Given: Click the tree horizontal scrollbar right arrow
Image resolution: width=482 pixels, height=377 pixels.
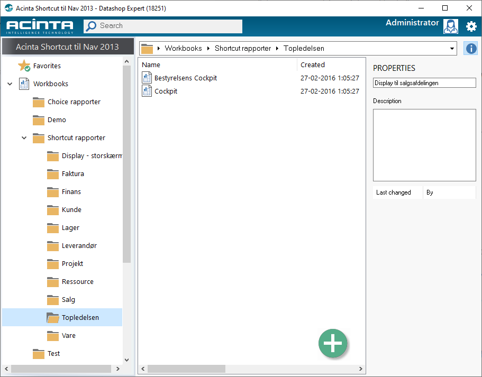Looking at the screenshot, I should pyautogui.click(x=118, y=369).
